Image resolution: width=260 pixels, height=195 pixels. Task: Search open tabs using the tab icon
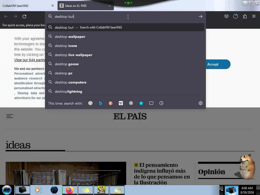[151, 103]
